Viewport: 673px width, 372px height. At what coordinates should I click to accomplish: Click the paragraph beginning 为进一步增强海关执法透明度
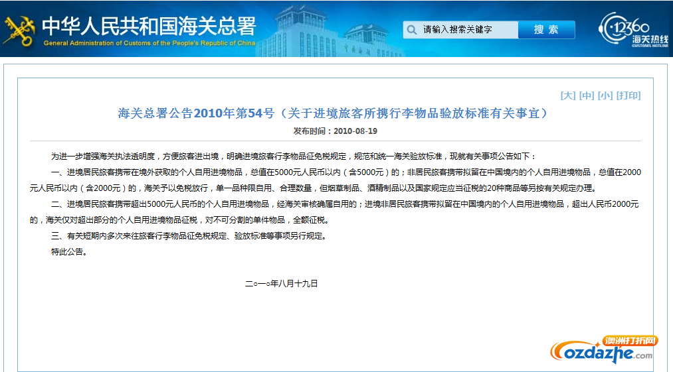click(294, 156)
